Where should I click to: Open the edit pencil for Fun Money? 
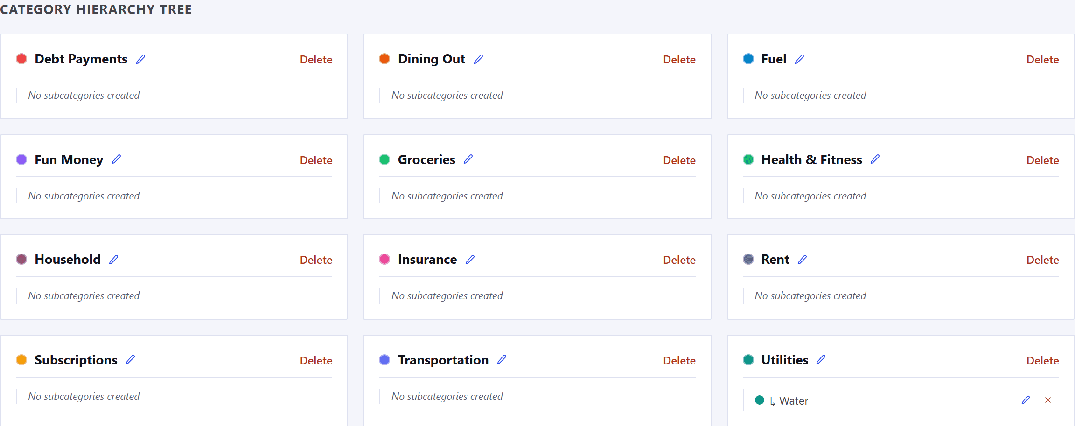116,159
